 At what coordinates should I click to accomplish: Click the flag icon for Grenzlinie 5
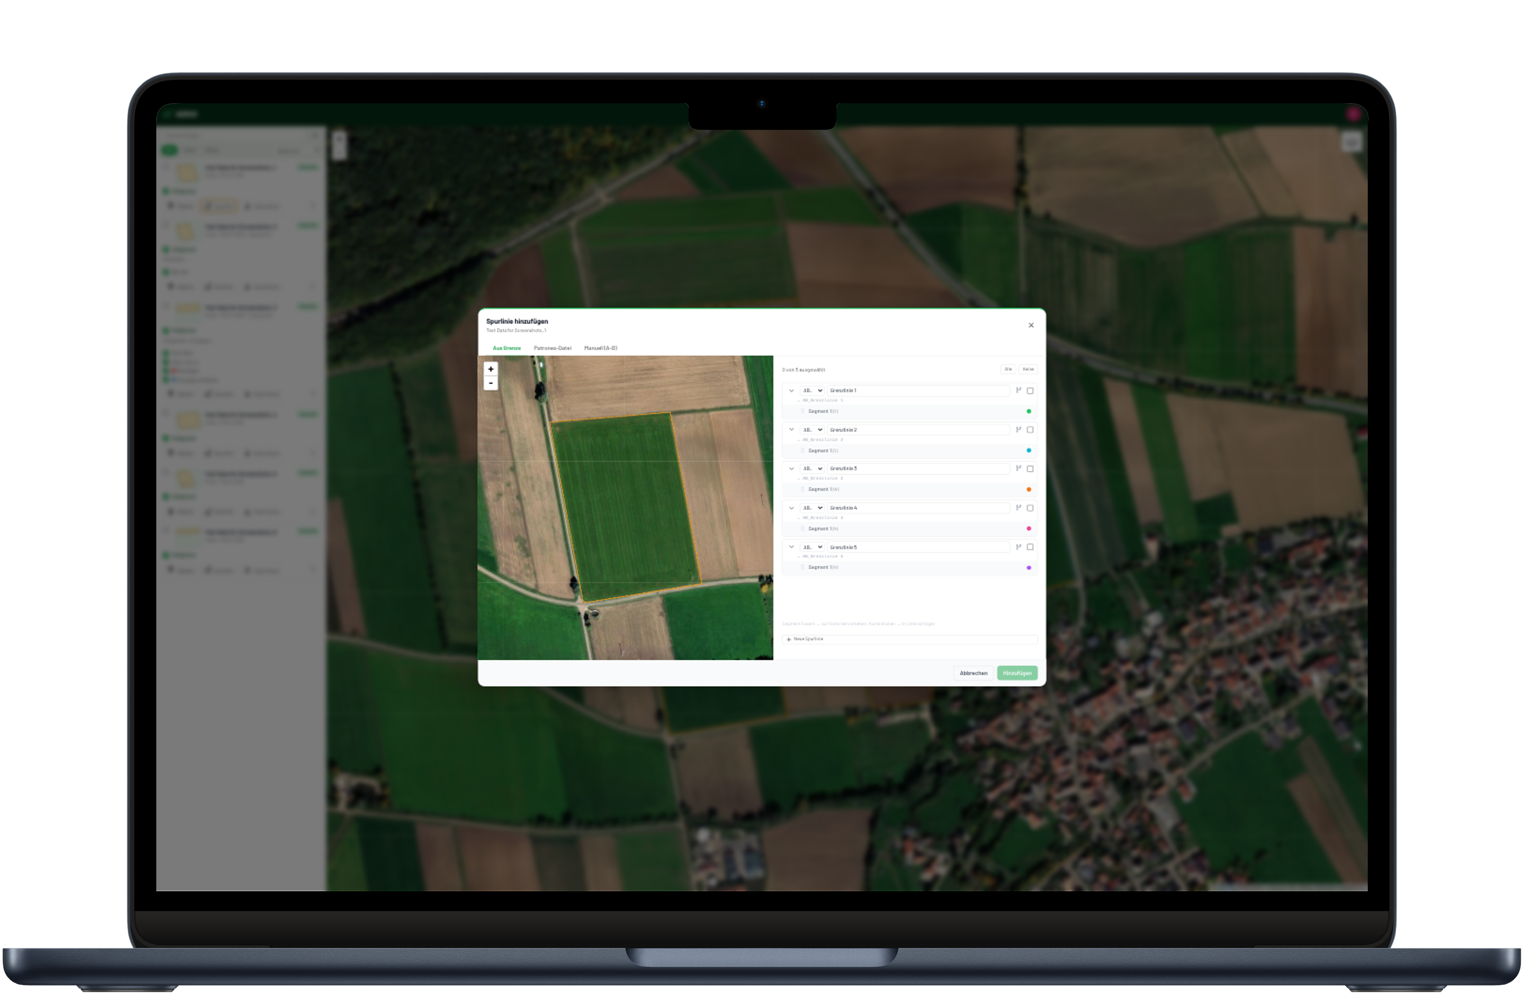[x=1018, y=547]
